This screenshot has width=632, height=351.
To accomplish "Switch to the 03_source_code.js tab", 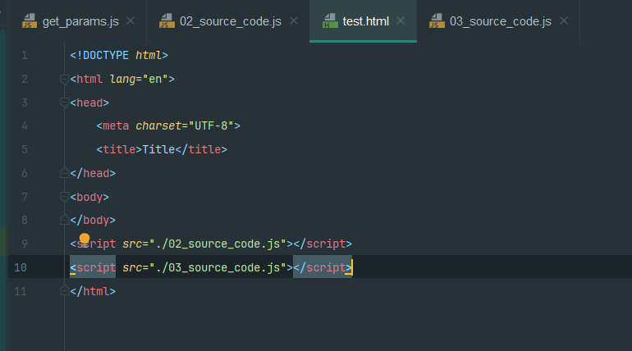I will pos(500,21).
